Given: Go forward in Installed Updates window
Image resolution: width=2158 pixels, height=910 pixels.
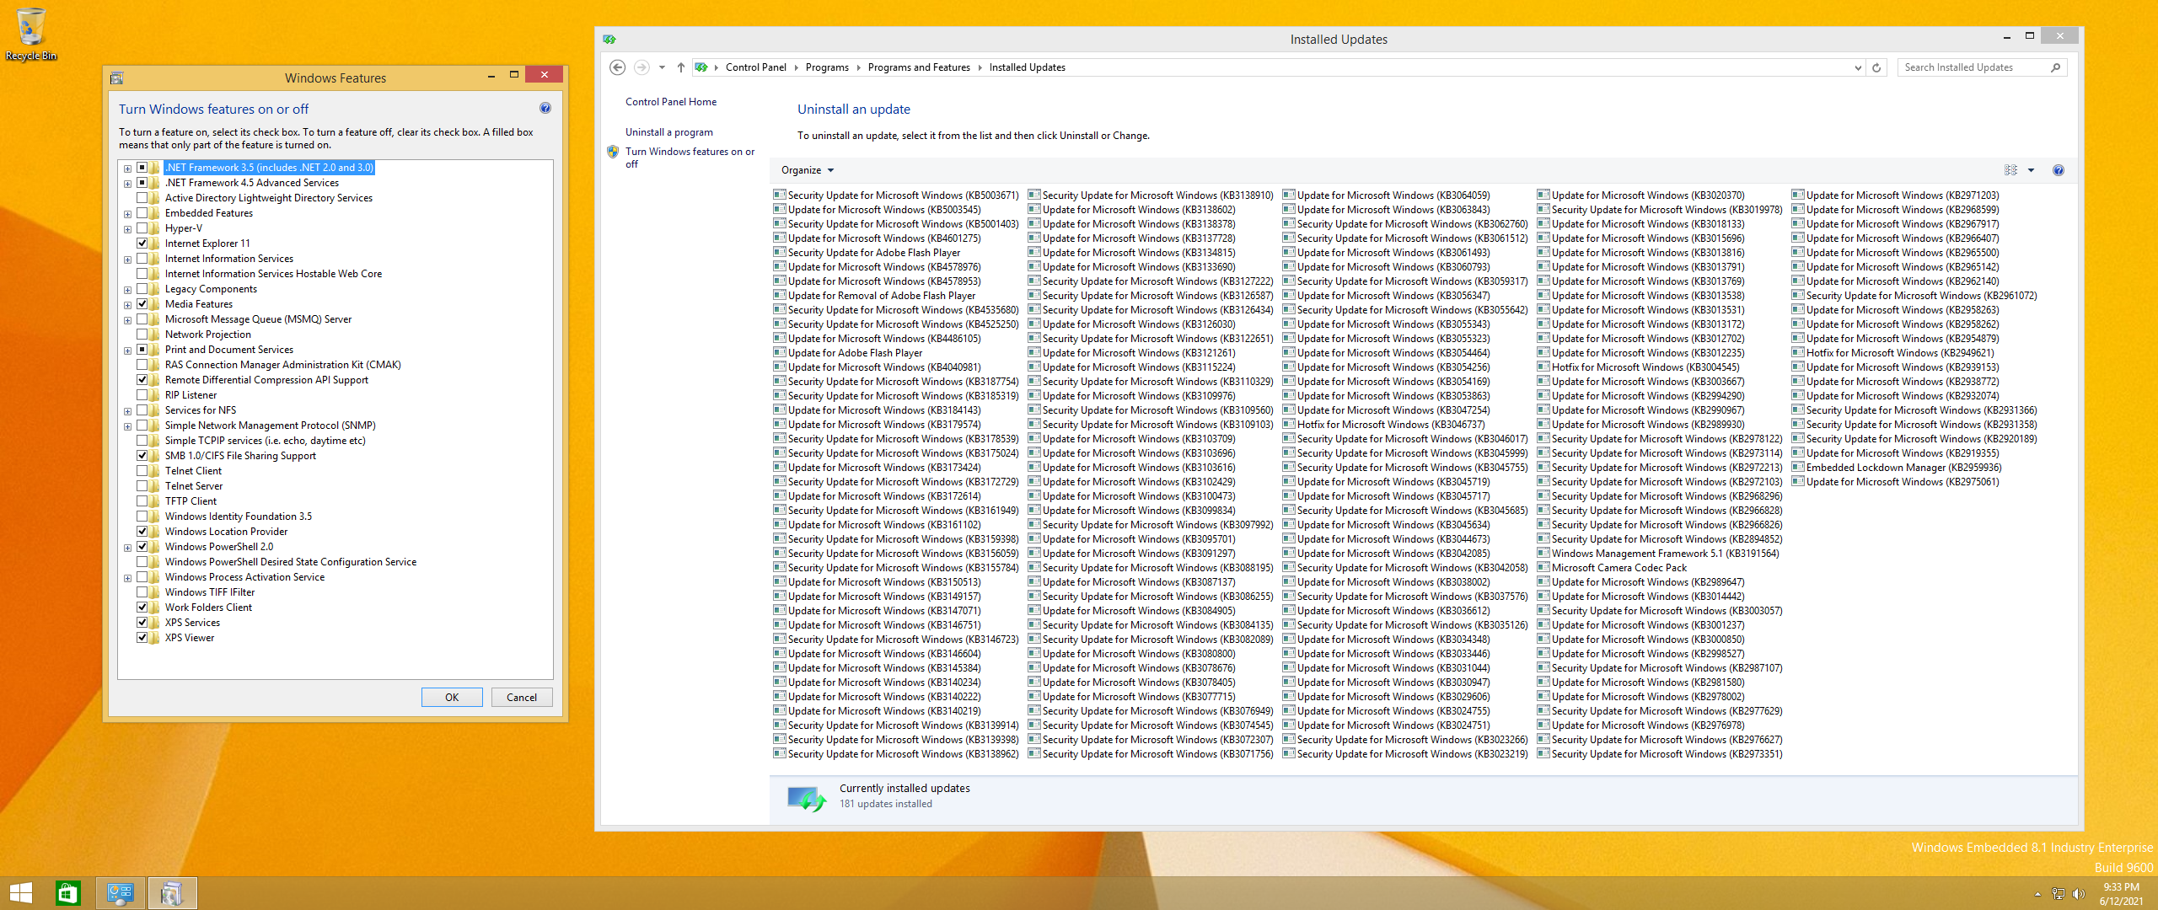Looking at the screenshot, I should [641, 67].
